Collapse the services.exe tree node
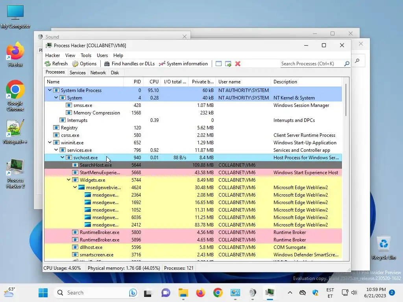The height and width of the screenshot is (302, 403). tap(56, 150)
